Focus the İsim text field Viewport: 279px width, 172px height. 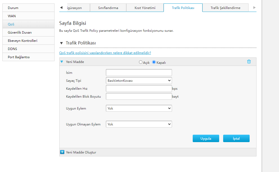click(139, 73)
